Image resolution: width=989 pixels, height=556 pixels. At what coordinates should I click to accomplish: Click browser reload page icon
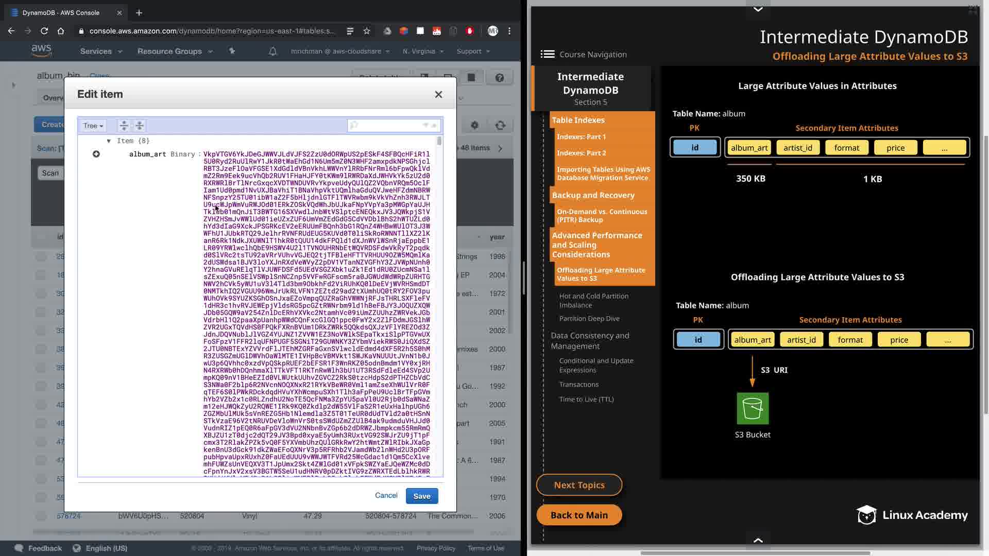44,31
